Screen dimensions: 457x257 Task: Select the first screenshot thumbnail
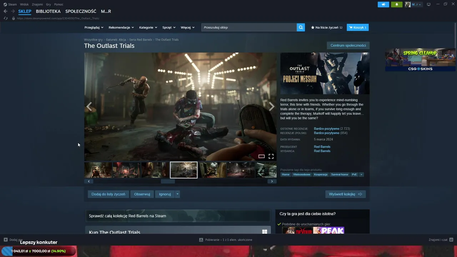(98, 170)
